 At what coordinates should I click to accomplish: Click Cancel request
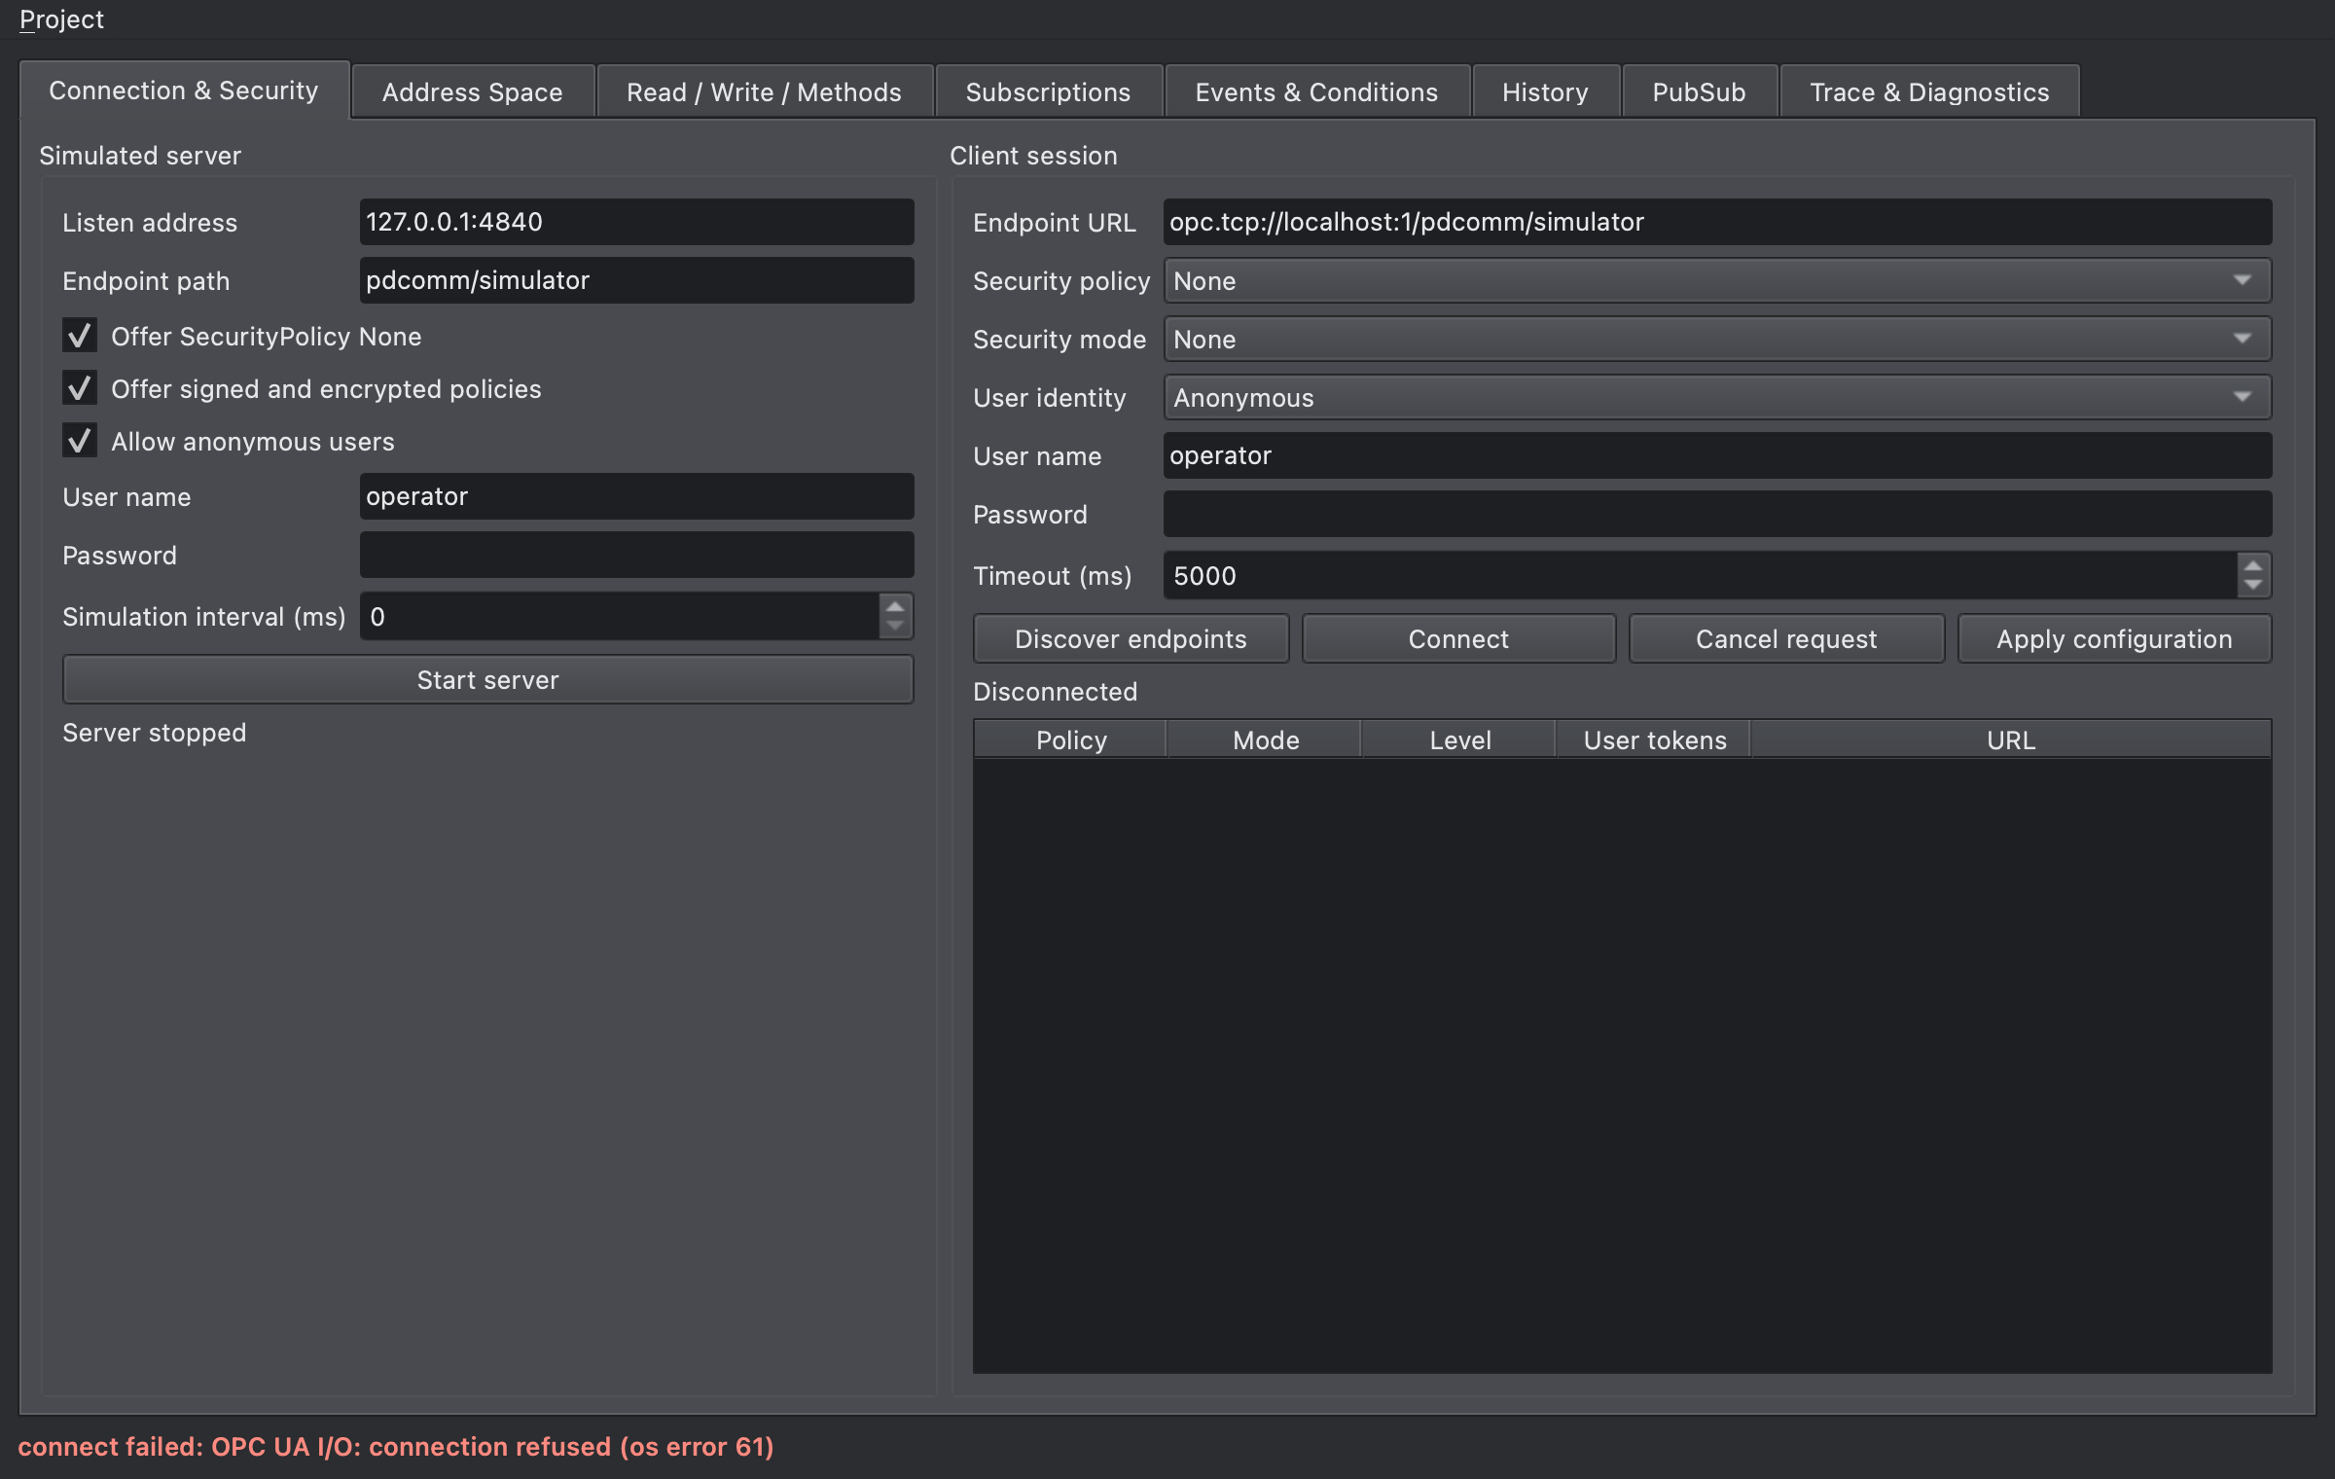coord(1786,639)
